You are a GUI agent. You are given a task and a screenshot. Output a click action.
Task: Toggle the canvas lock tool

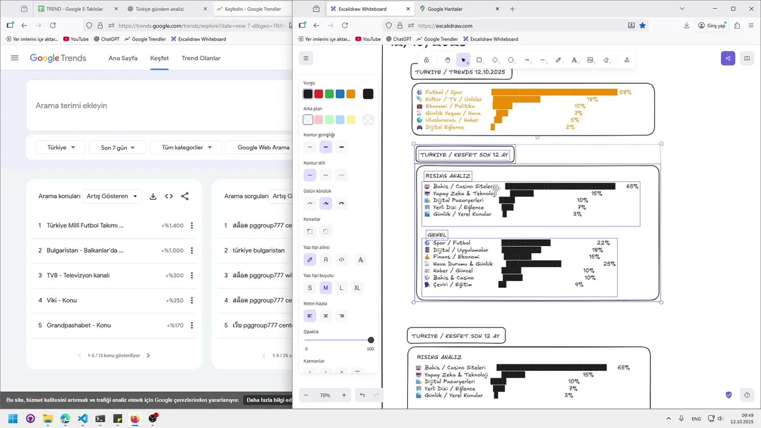point(426,60)
